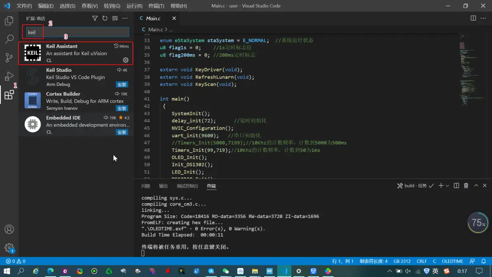
Task: Click the filter extensions funnel icon
Action: tap(95, 18)
